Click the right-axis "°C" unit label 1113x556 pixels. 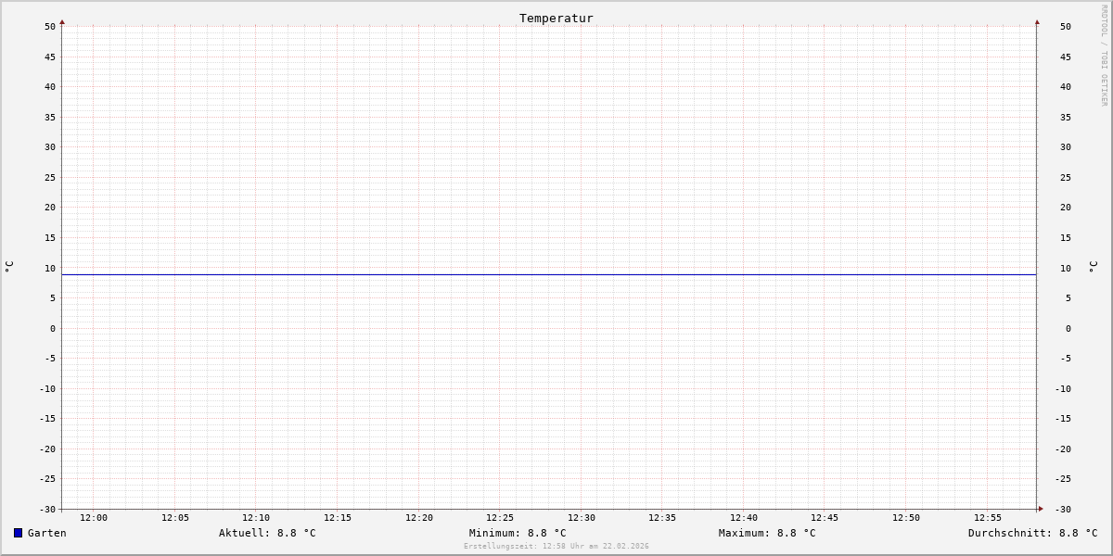coord(1093,267)
